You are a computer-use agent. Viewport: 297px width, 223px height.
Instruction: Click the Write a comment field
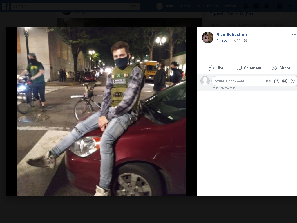click(239, 81)
